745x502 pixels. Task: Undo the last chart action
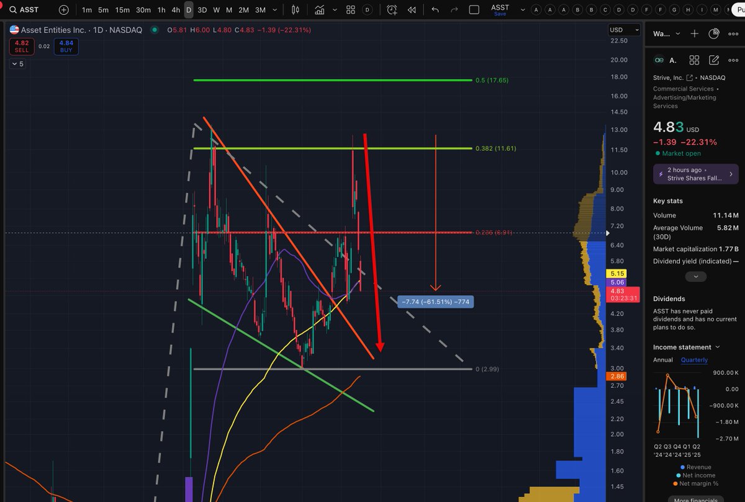click(x=435, y=10)
